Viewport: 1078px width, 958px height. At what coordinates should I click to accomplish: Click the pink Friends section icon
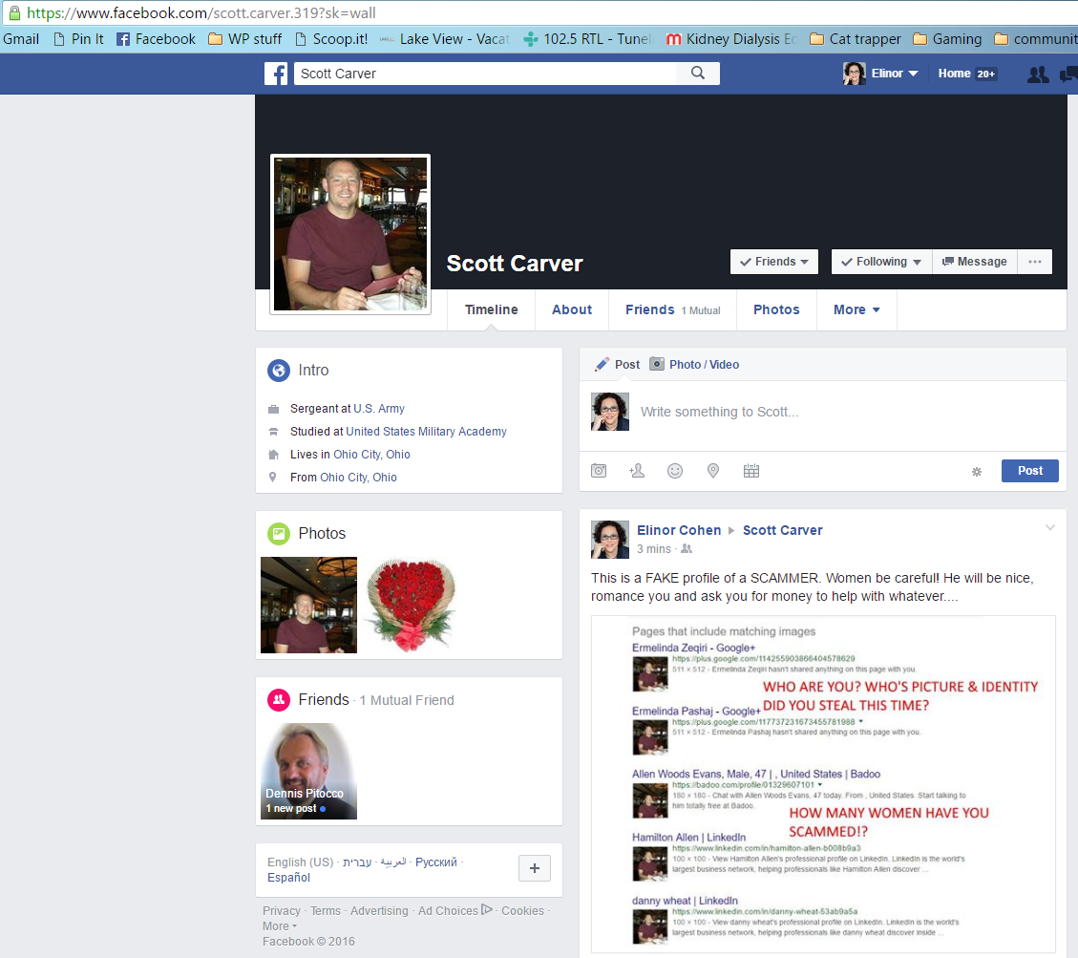[279, 700]
